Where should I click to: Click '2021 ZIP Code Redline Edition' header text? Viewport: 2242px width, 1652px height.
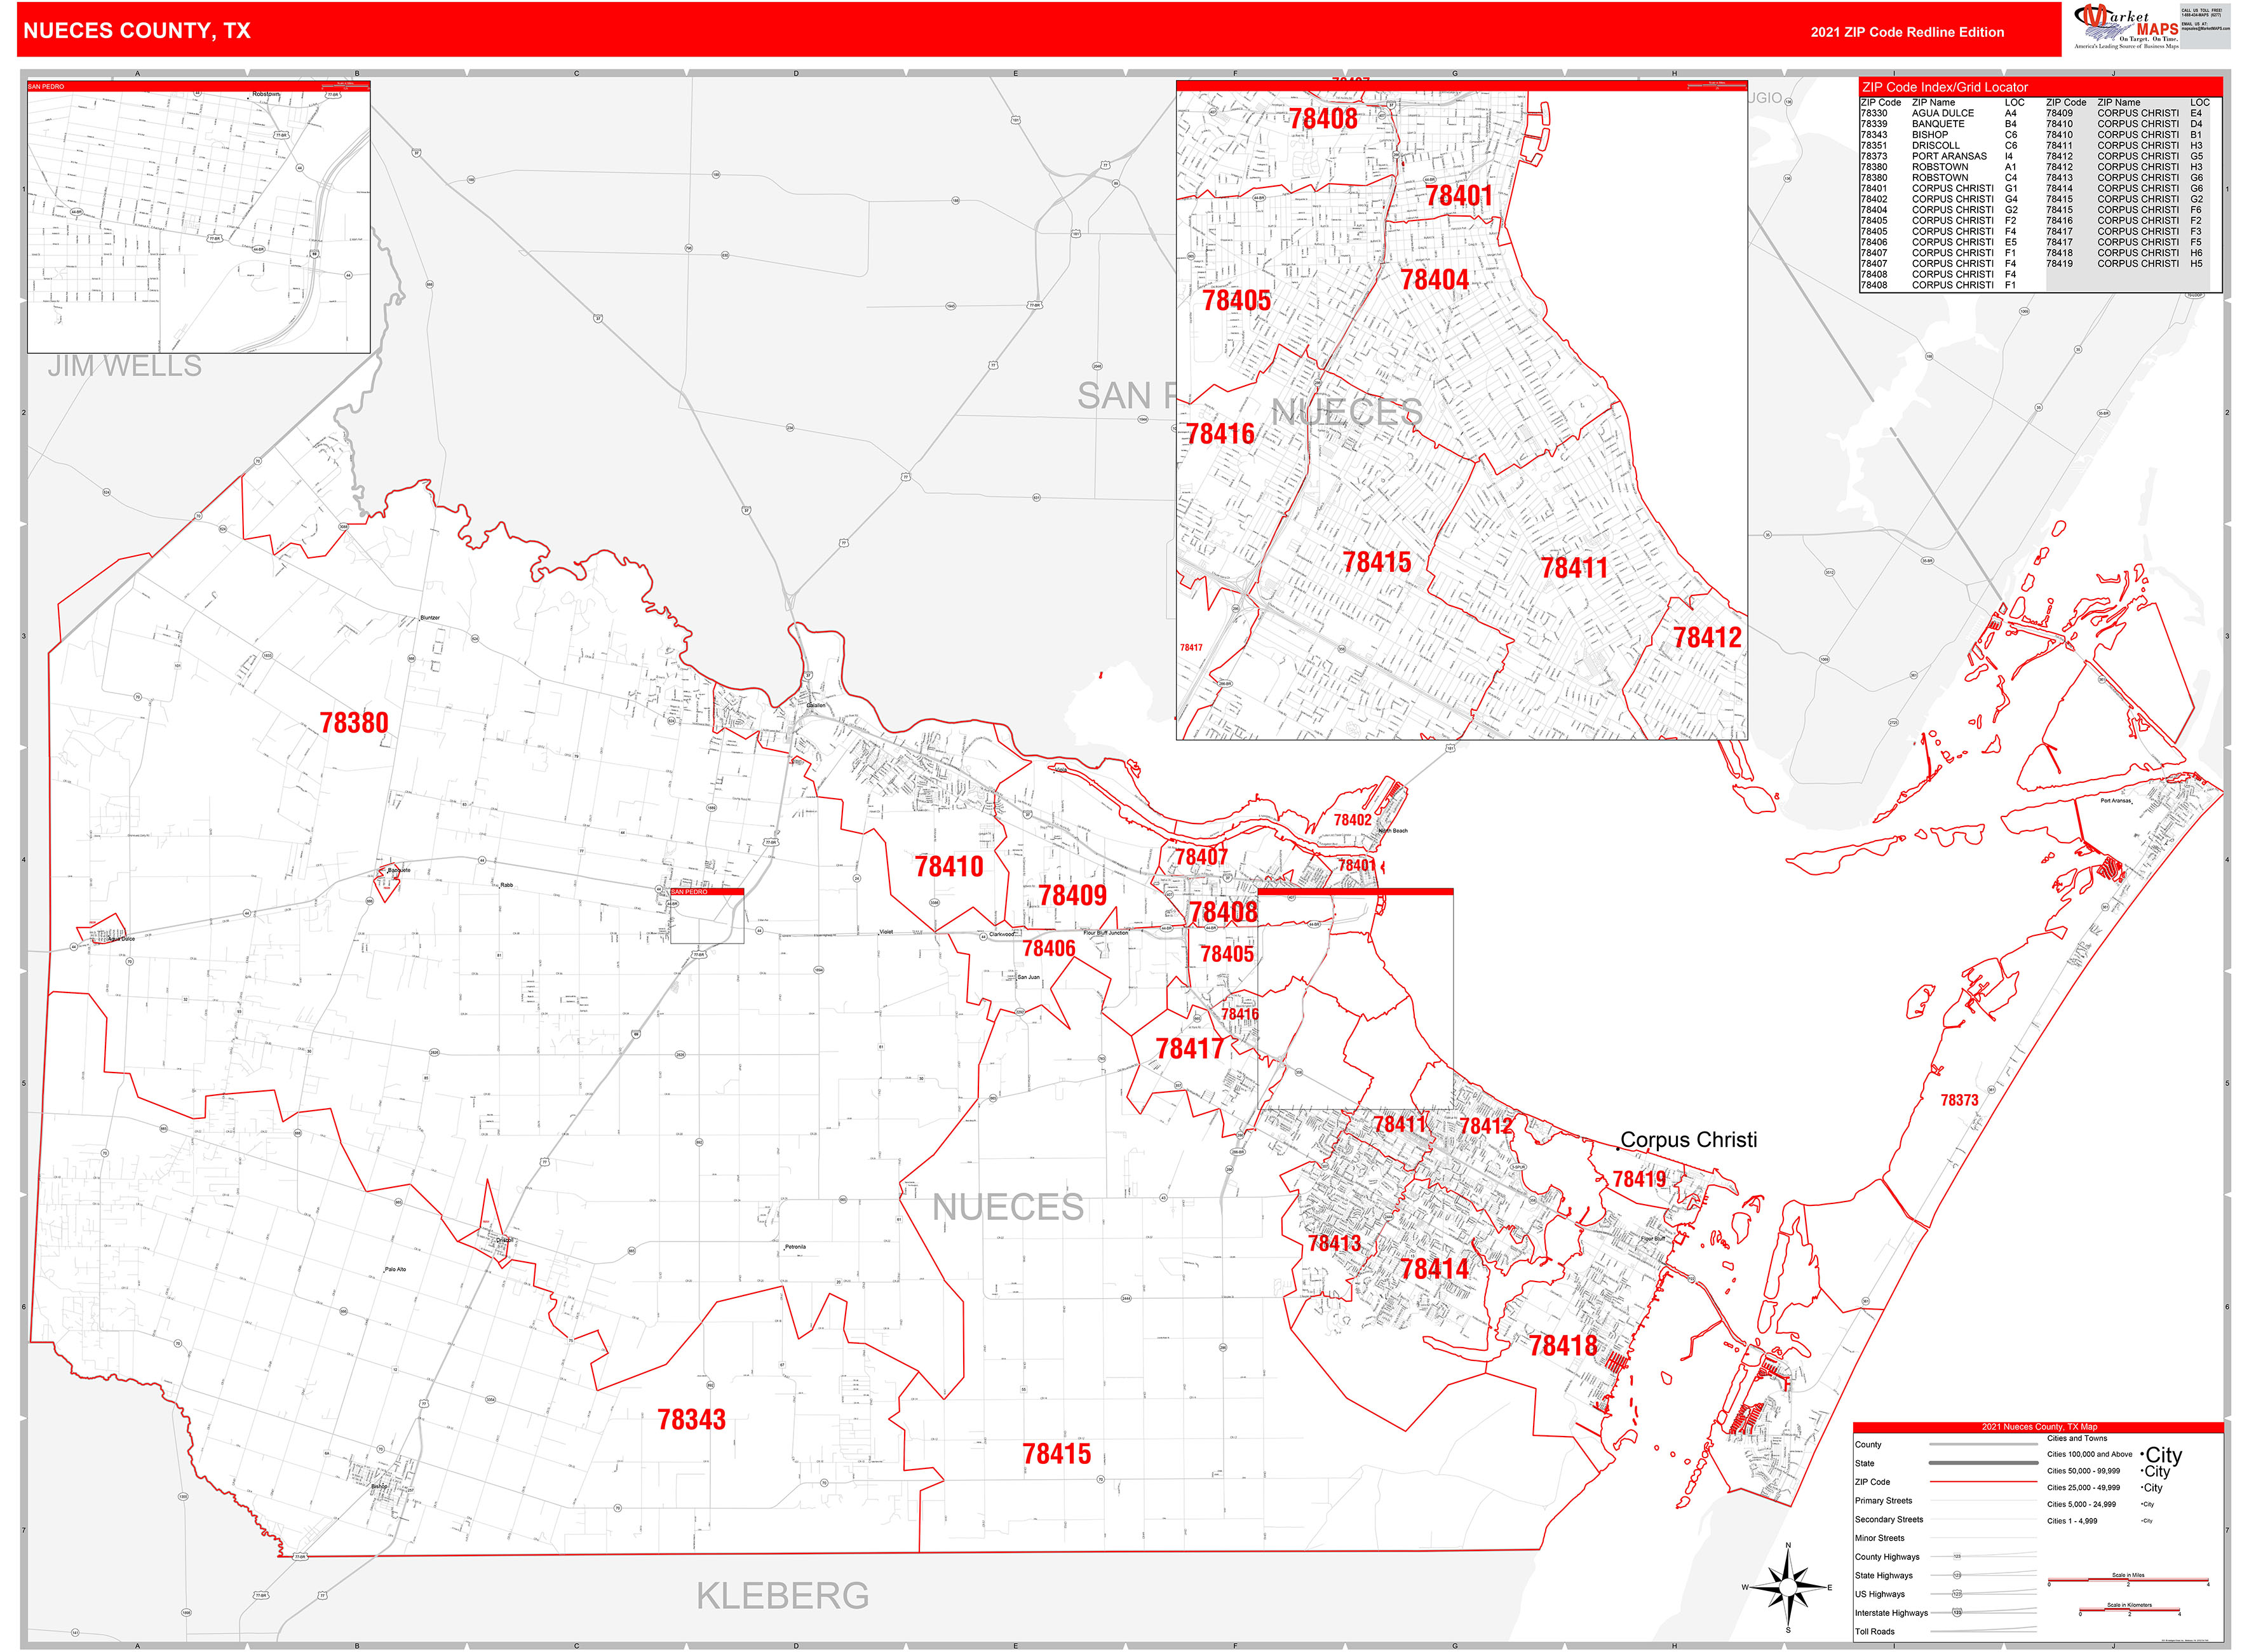(1907, 32)
